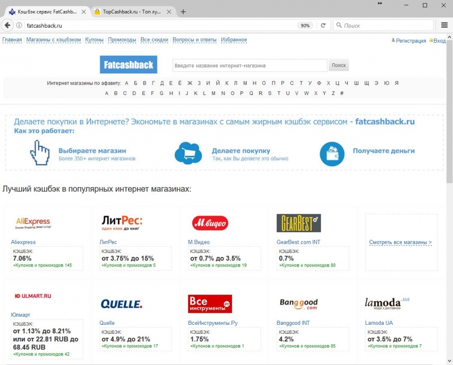Open the Ulmart.ru store logo
Viewport: 453px width, 365px height.
click(x=33, y=296)
